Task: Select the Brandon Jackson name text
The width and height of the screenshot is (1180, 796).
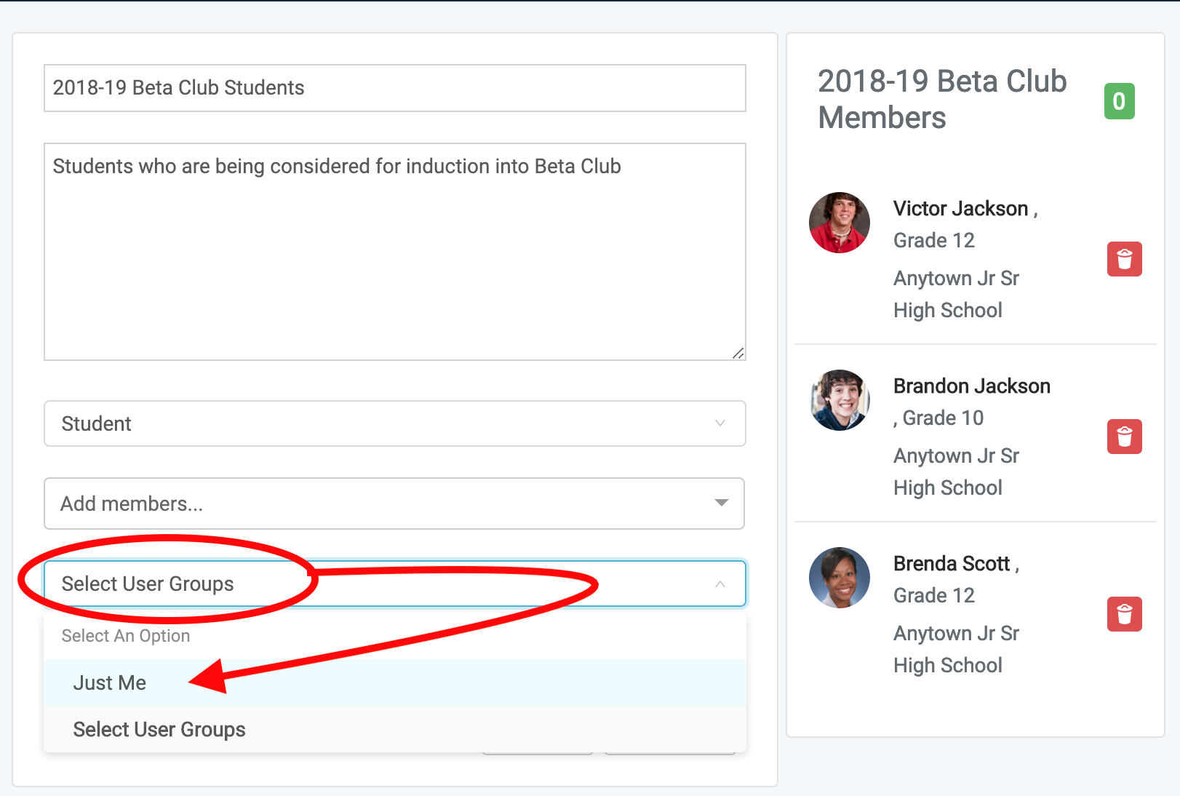Action: pyautogui.click(x=972, y=386)
